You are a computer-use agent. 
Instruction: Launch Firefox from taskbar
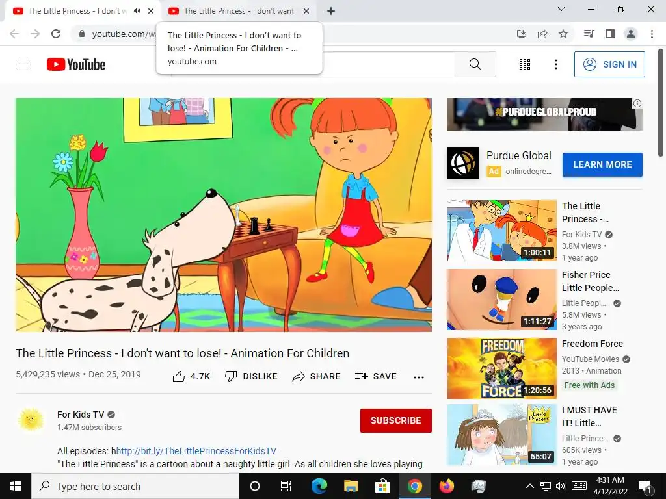[x=446, y=486]
